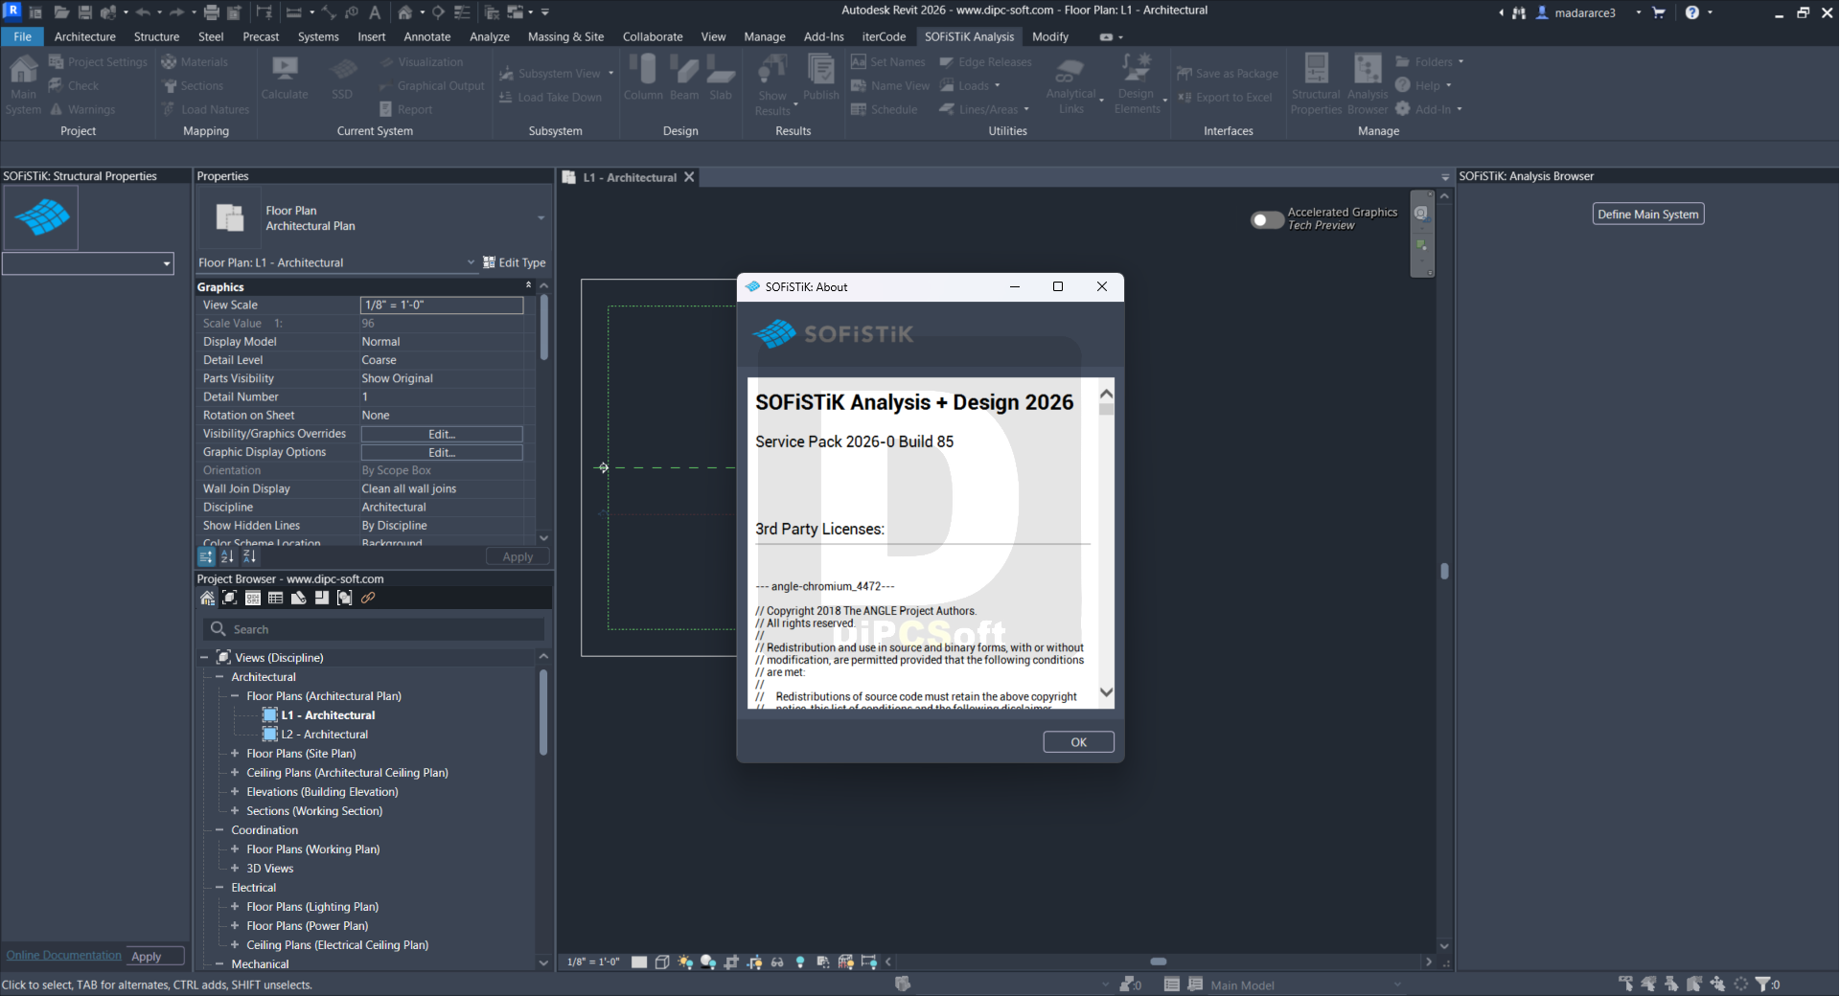The image size is (1840, 996).
Task: Click the Print icon in quick access toolbar
Action: pos(212,12)
